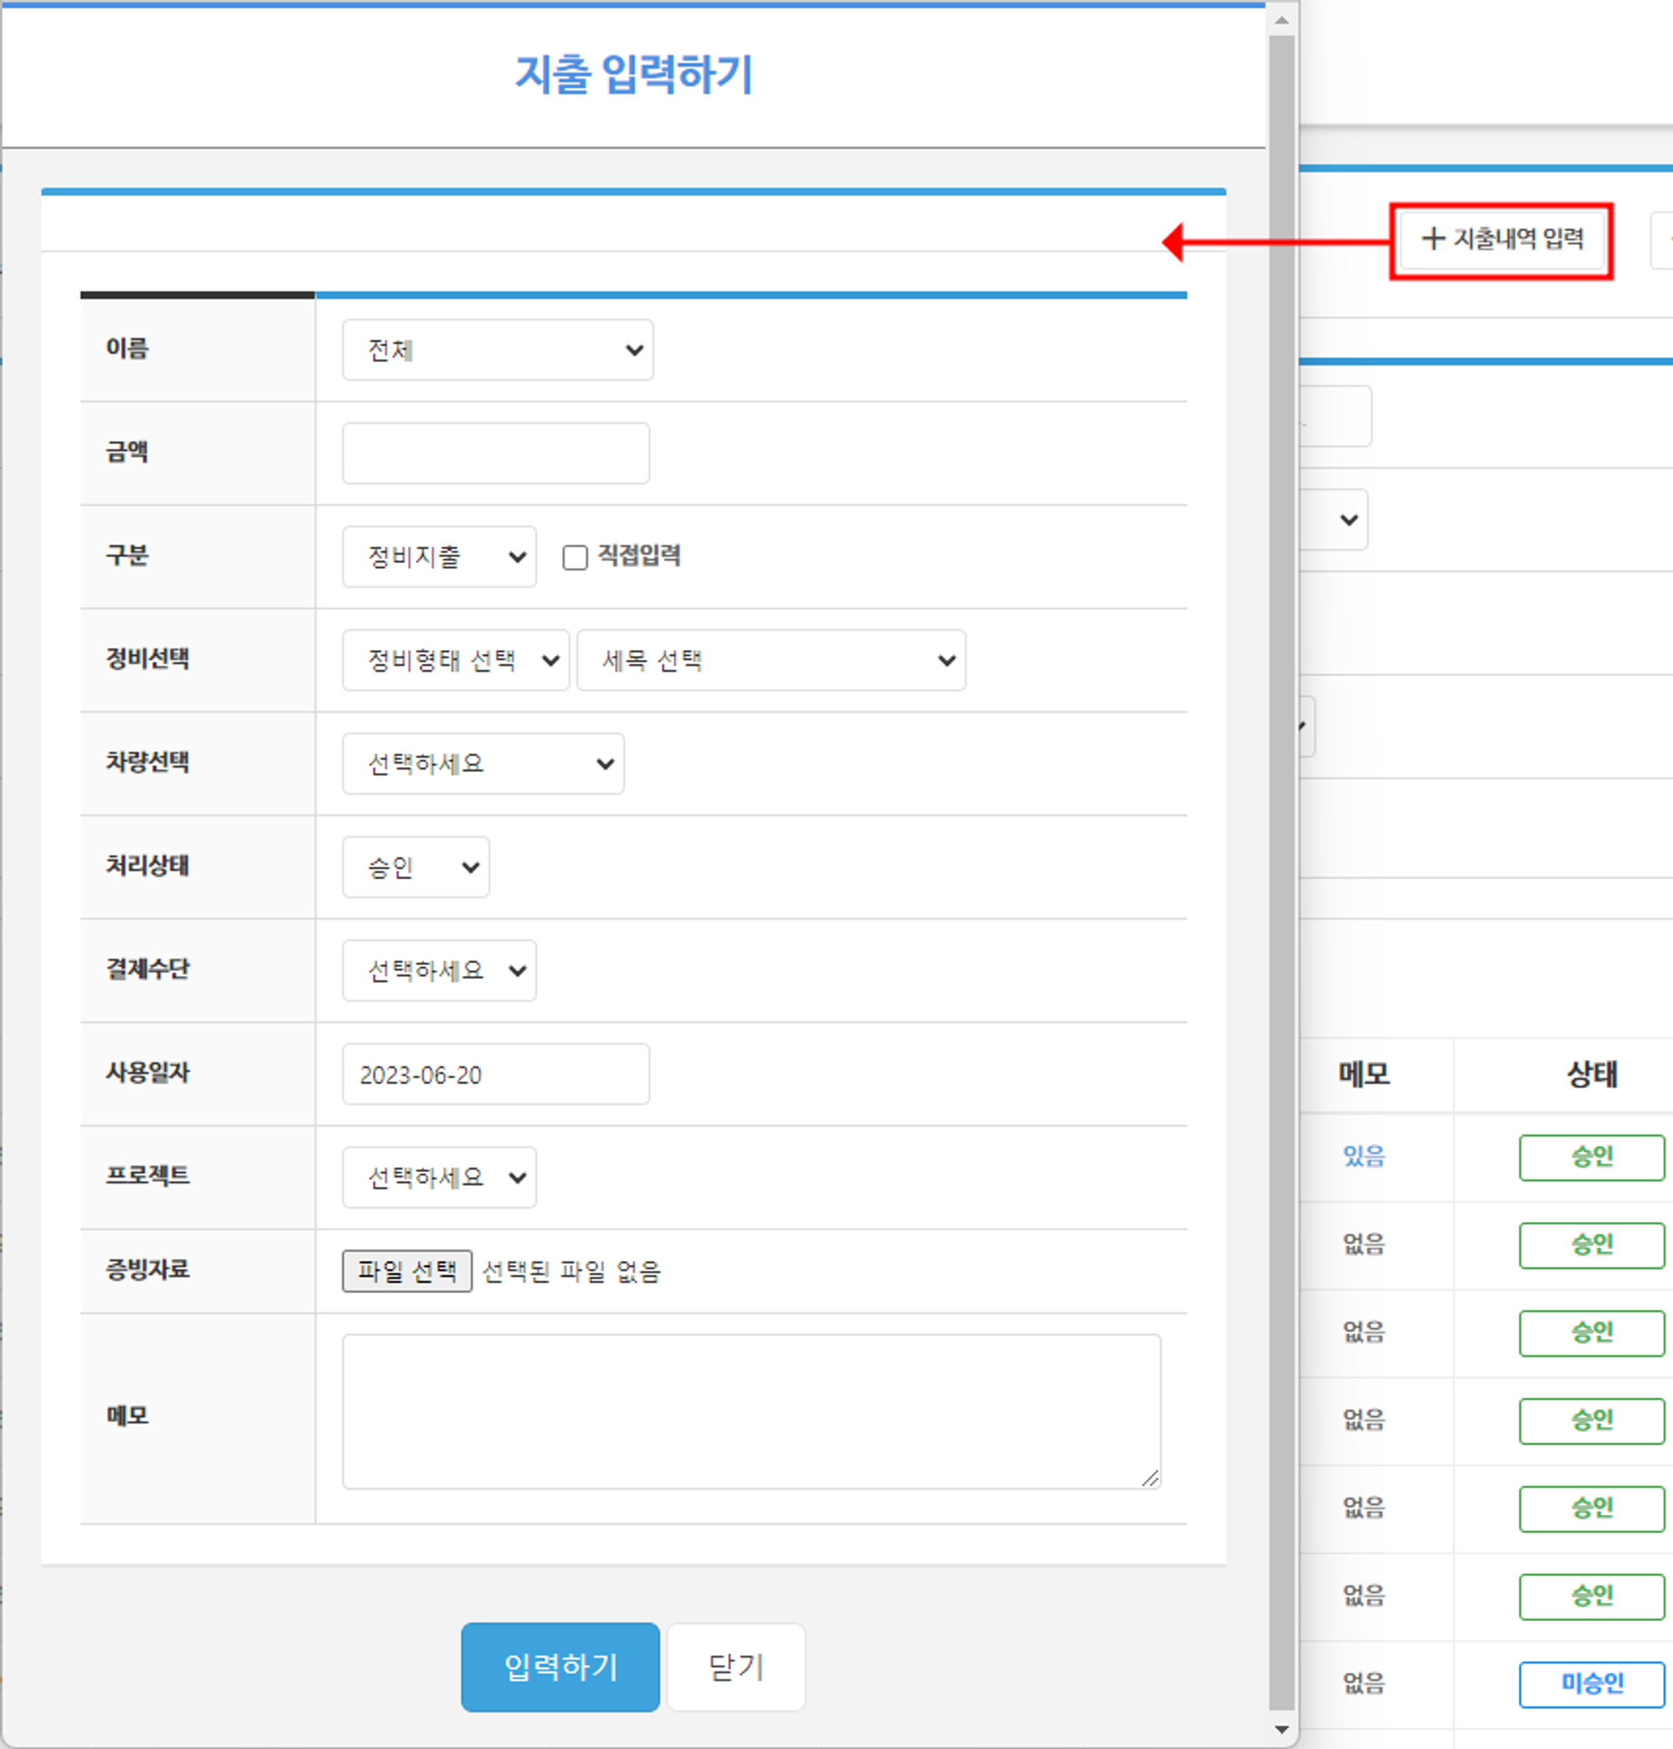This screenshot has height=1749, width=1673.
Task: Click the 금액 amount input field
Action: coord(495,453)
